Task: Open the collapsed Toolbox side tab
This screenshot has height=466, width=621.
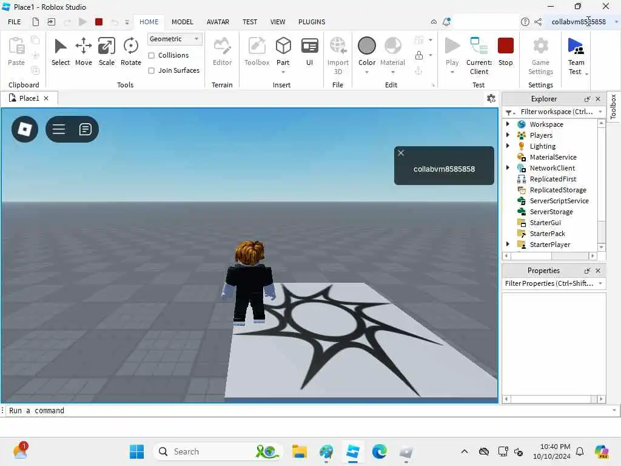Action: (613, 107)
